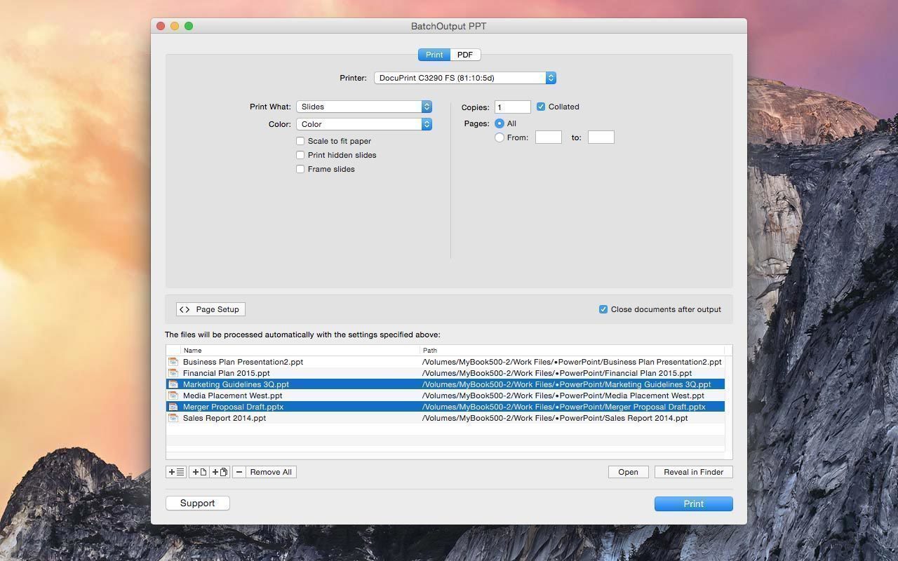This screenshot has height=561, width=898.
Task: Sort the file list by Name column header
Action: pos(300,350)
